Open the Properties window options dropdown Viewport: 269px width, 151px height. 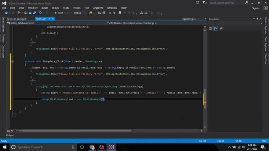point(254,19)
